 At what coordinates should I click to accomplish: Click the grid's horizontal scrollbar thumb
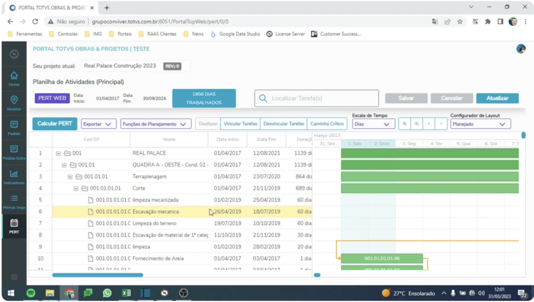98,275
